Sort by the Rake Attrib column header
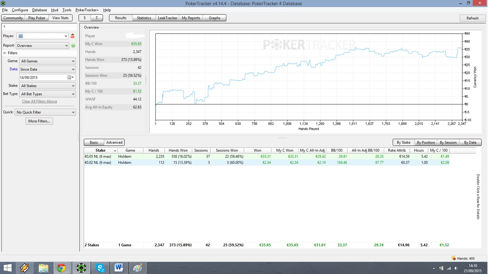The width and height of the screenshot is (488, 274). pos(397,150)
